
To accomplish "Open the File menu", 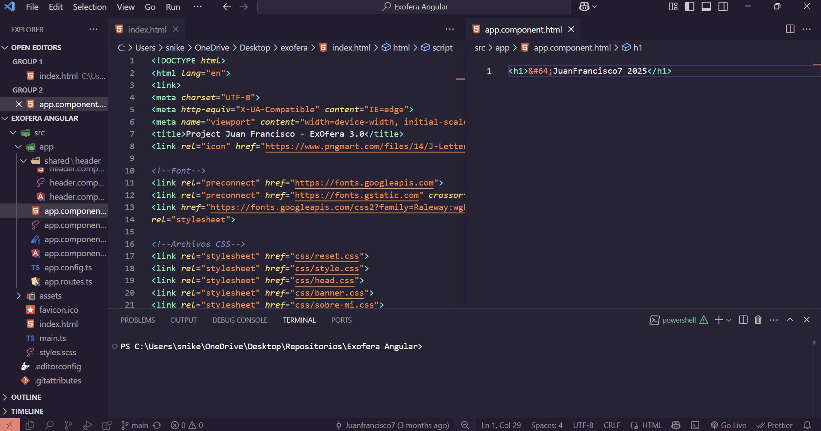I will click(x=32, y=7).
